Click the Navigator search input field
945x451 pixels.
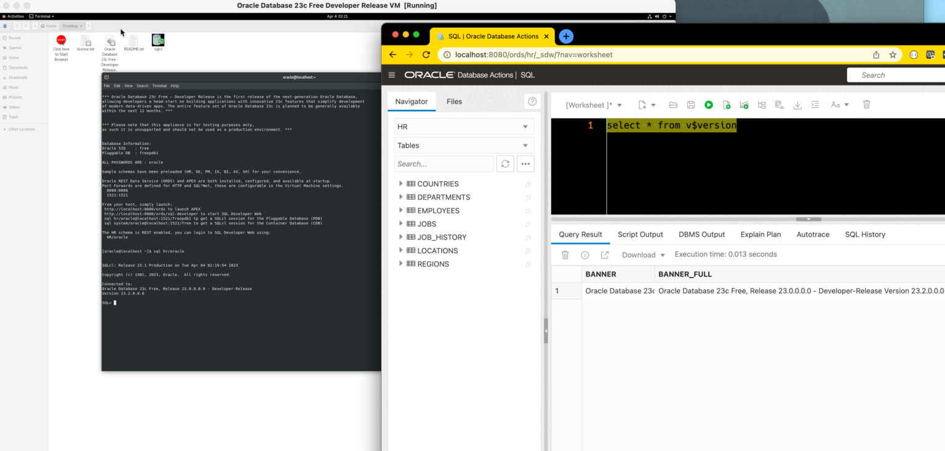coord(444,164)
